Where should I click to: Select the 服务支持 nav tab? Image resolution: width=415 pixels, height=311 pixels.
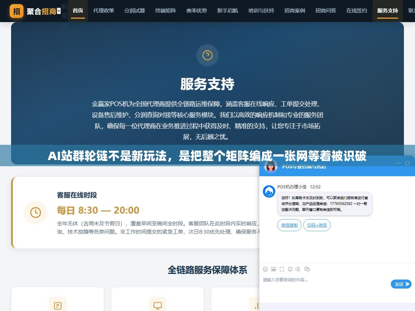(x=388, y=11)
